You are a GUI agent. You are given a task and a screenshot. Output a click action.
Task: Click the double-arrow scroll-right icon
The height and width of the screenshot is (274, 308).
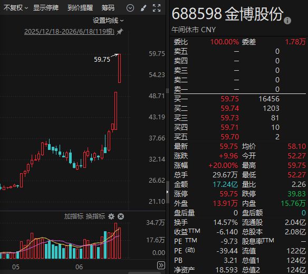point(161,265)
